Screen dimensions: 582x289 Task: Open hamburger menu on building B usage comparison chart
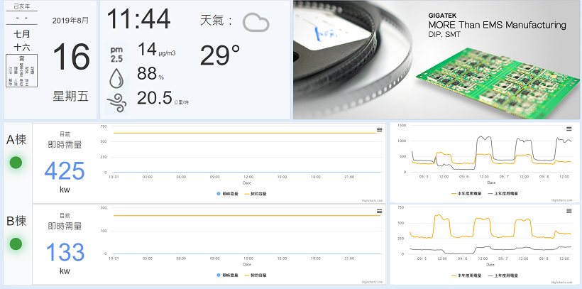(569, 210)
